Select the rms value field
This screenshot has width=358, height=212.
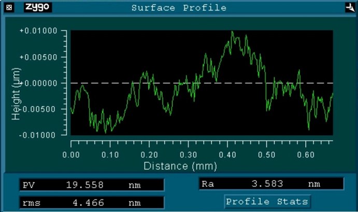coord(91,202)
